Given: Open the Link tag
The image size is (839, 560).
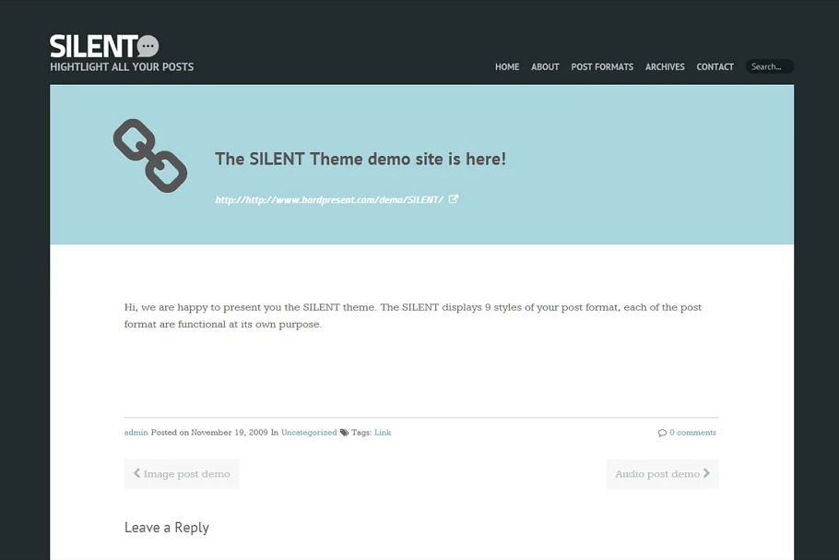Looking at the screenshot, I should click(383, 433).
